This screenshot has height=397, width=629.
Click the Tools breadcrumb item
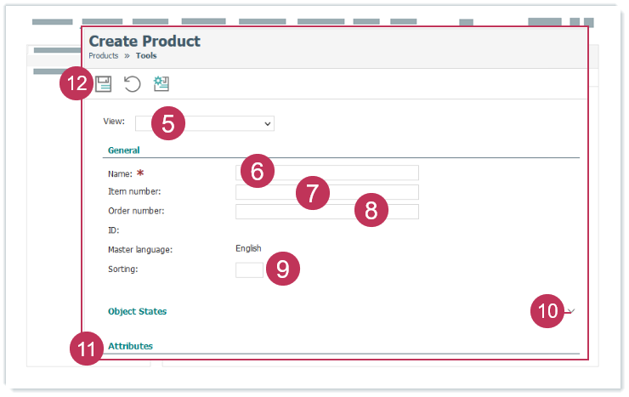point(146,56)
